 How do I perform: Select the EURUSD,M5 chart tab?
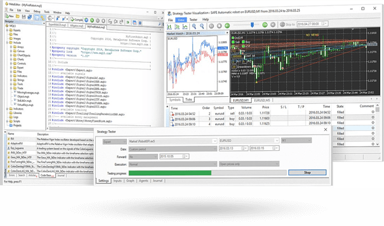262,100
